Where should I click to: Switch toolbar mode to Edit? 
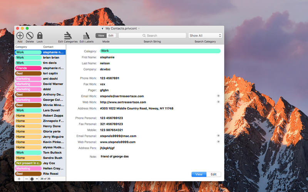pyautogui.click(x=111, y=35)
